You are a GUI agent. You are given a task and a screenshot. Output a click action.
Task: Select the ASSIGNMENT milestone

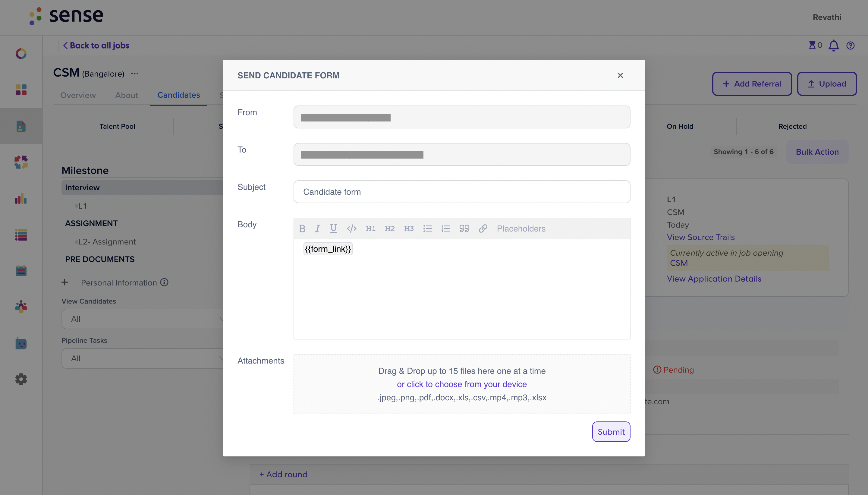(91, 223)
